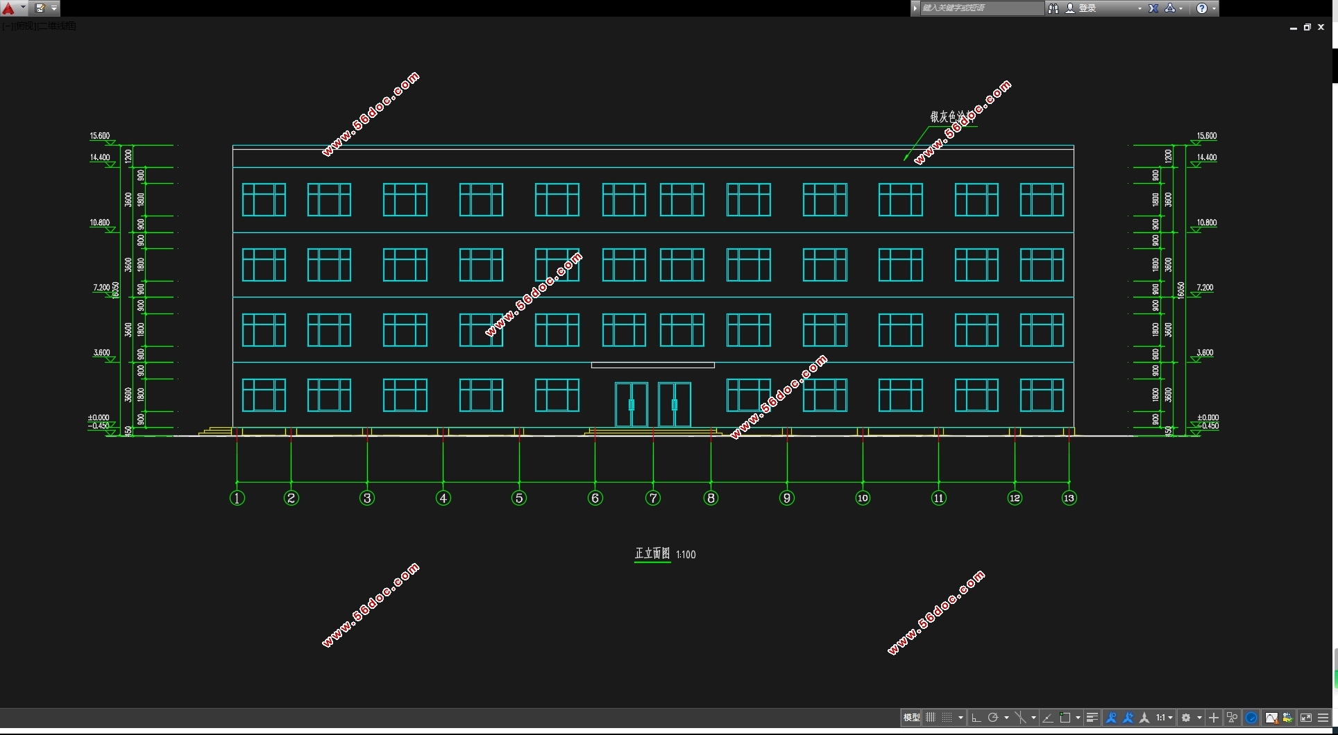The image size is (1338, 735).
Task: Click the binoculars search icon
Action: (1053, 8)
